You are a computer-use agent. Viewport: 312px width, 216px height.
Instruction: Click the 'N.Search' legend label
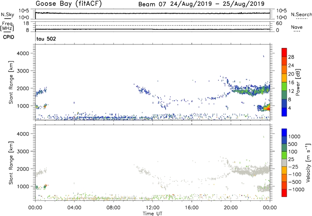(x=301, y=14)
